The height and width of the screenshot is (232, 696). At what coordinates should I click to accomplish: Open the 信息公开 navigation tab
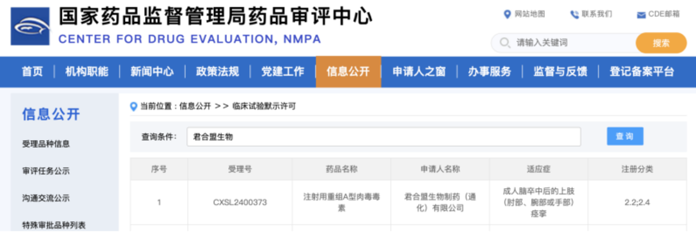pos(349,72)
